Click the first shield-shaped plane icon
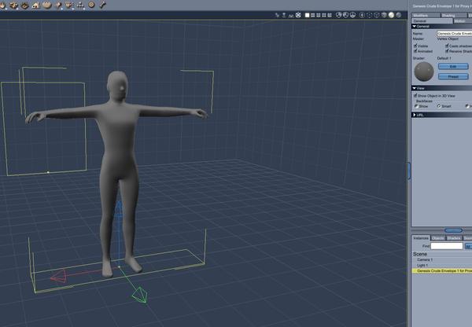The image size is (472, 327). (338, 15)
